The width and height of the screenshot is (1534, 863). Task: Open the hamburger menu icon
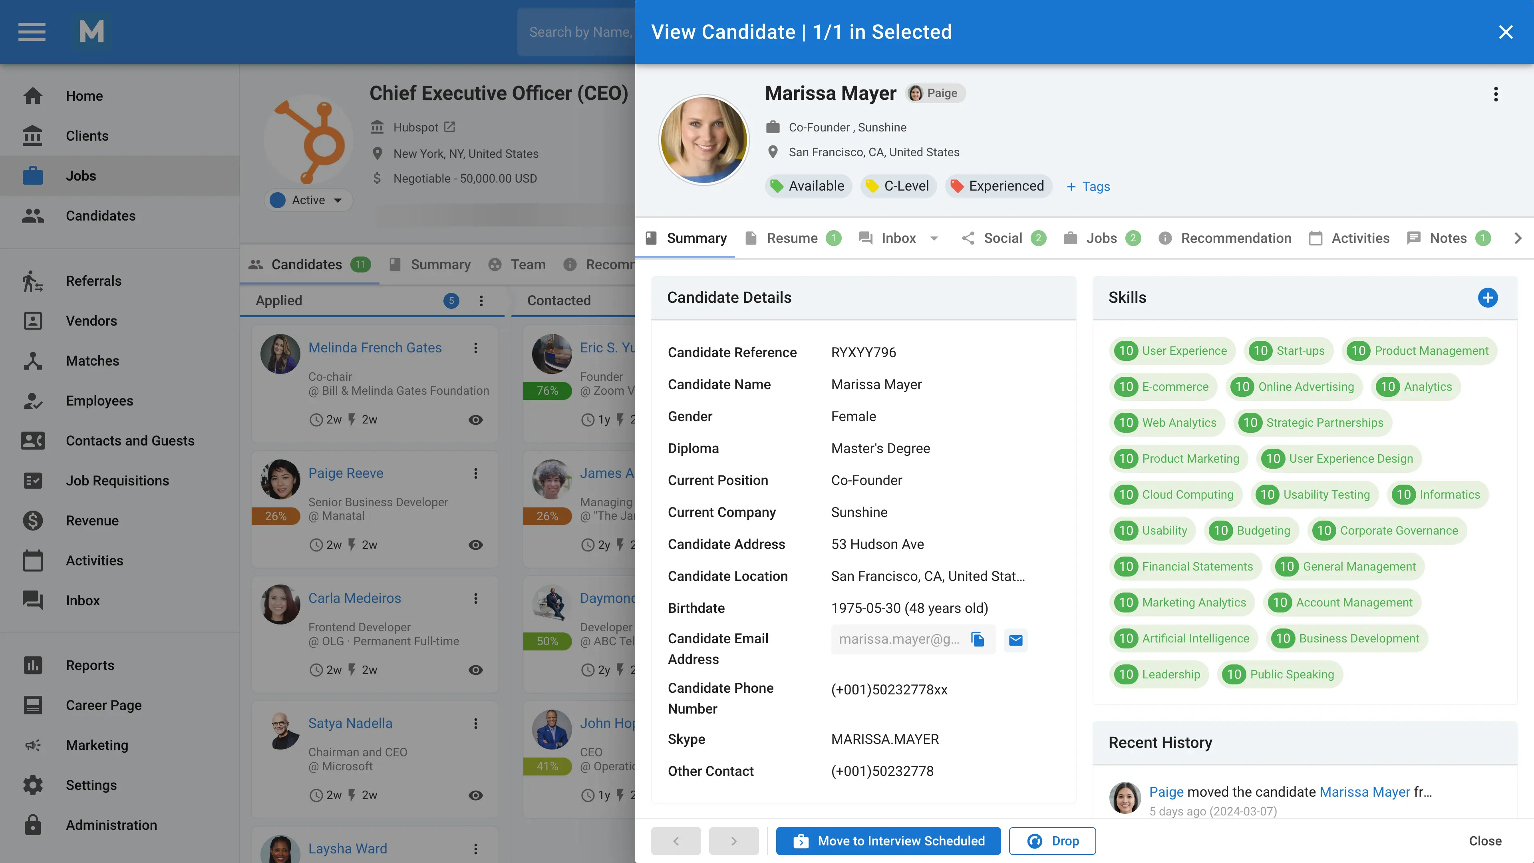point(32,32)
